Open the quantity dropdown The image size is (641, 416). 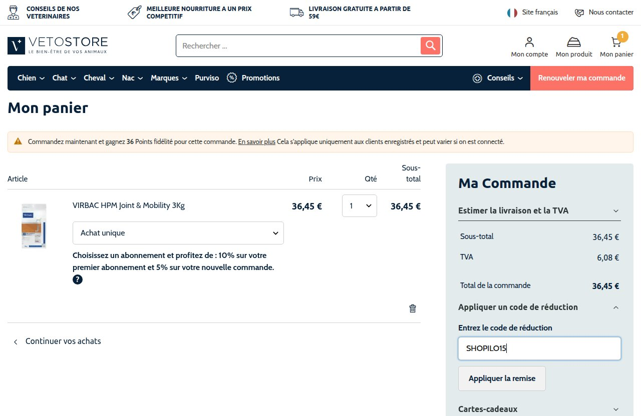360,206
